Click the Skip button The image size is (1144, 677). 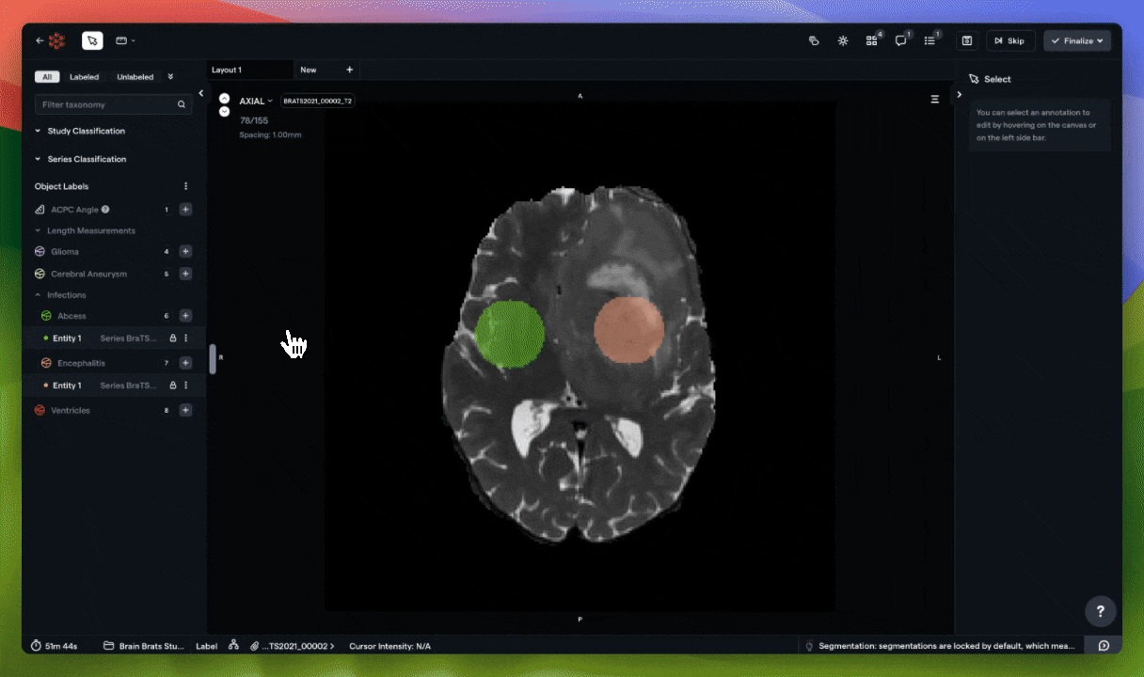click(x=1009, y=40)
